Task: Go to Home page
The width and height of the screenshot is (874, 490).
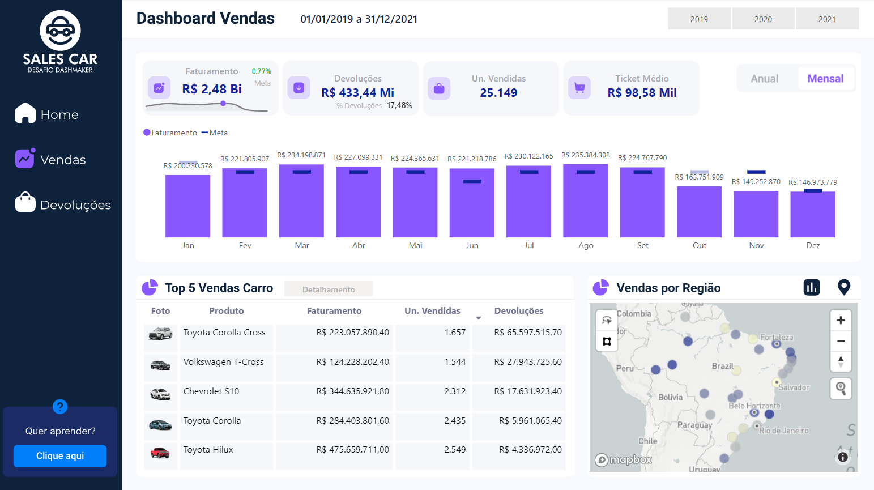Action: (59, 114)
